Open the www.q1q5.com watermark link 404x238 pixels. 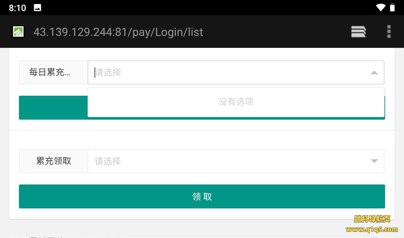372,229
